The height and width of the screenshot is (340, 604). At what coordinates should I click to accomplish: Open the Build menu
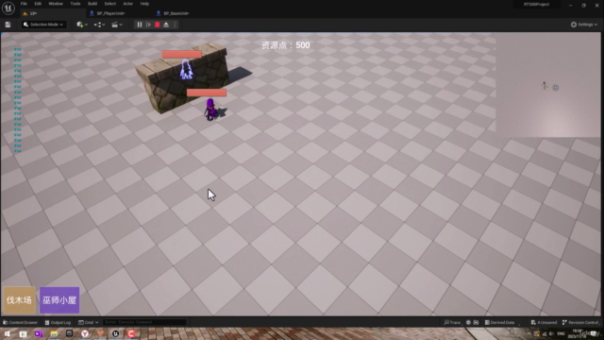(x=92, y=4)
